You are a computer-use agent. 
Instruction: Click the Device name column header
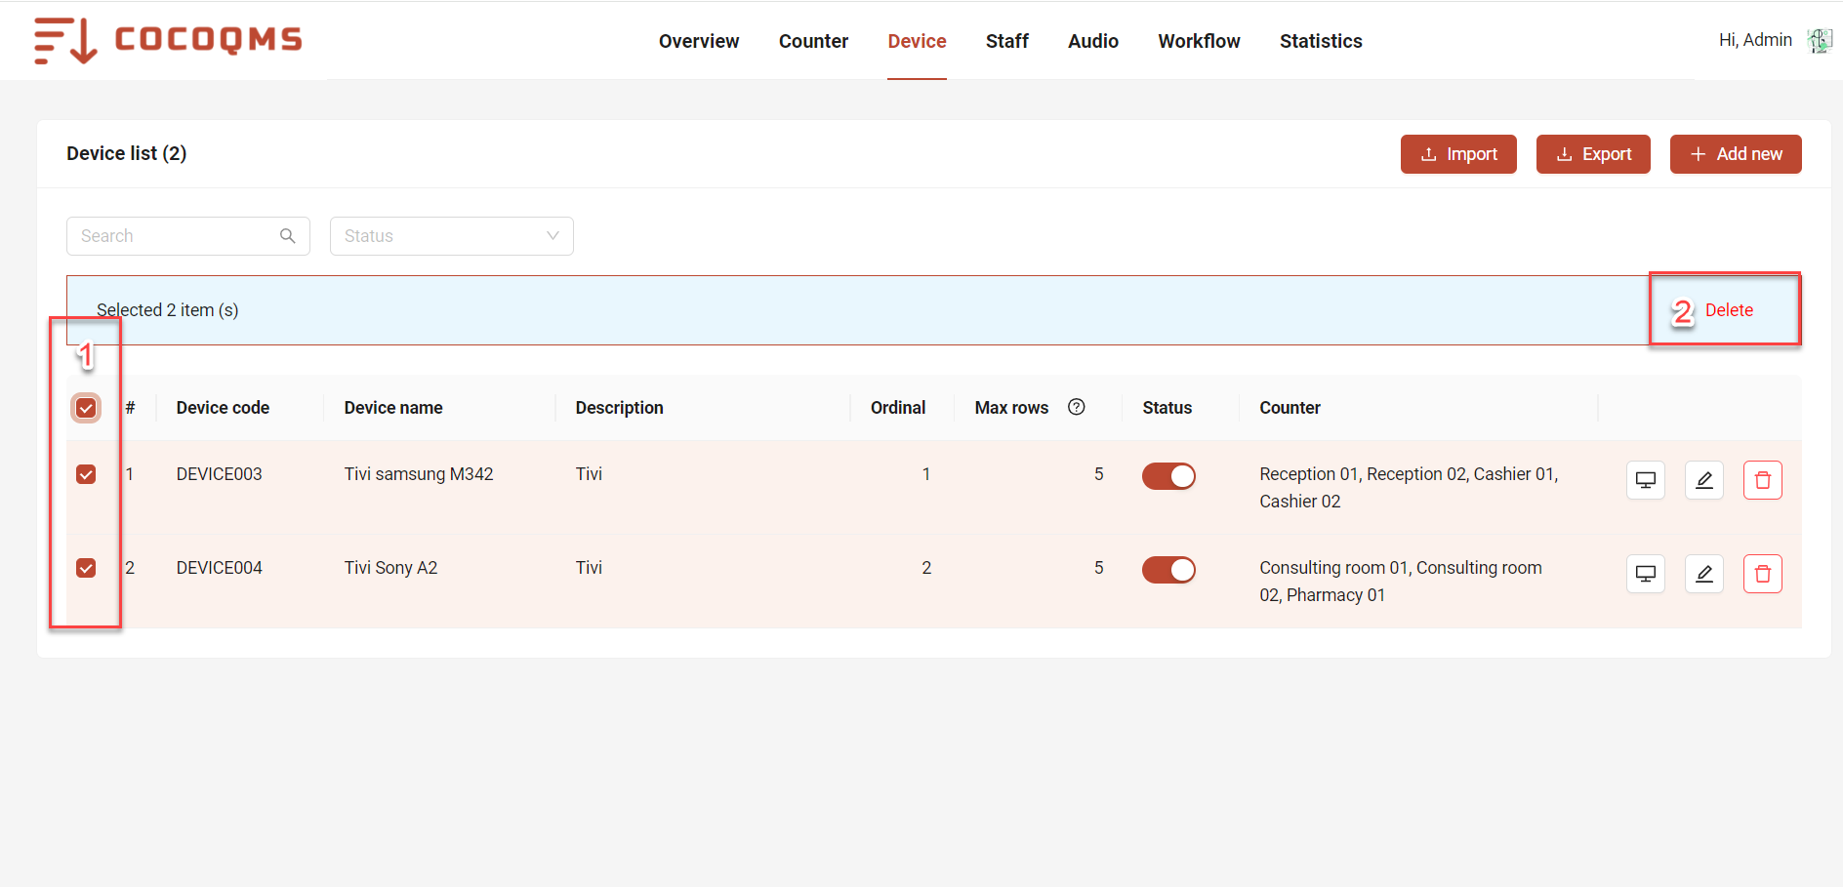point(393,408)
